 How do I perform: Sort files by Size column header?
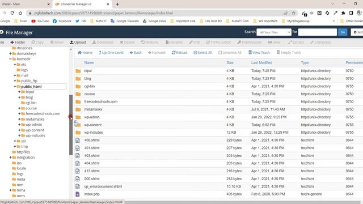pos(230,63)
